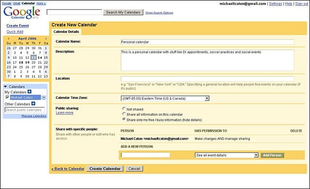Image resolution: width=310 pixels, height=189 pixels.
Task: Go to next month in mini calendar
Action: coord(46,39)
